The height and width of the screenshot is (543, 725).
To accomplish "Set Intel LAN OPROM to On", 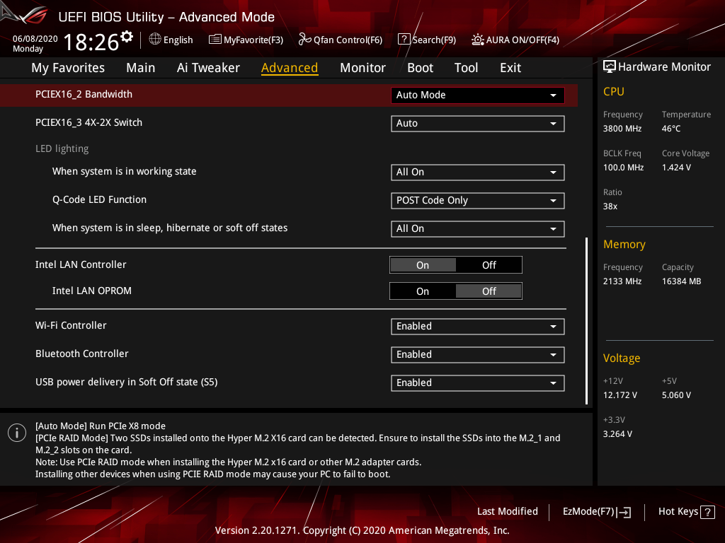I will click(x=423, y=291).
